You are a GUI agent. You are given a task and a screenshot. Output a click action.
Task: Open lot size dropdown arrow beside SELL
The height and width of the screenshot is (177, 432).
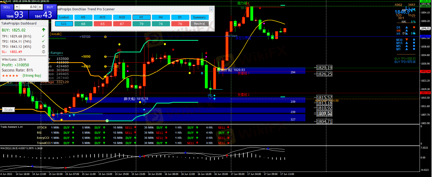pos(17,7)
